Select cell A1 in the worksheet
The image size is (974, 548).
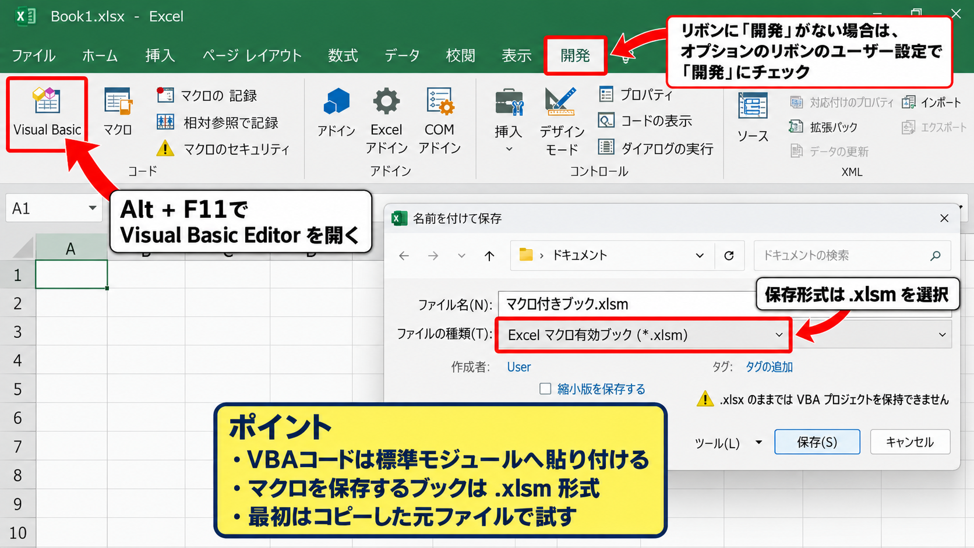click(x=72, y=274)
